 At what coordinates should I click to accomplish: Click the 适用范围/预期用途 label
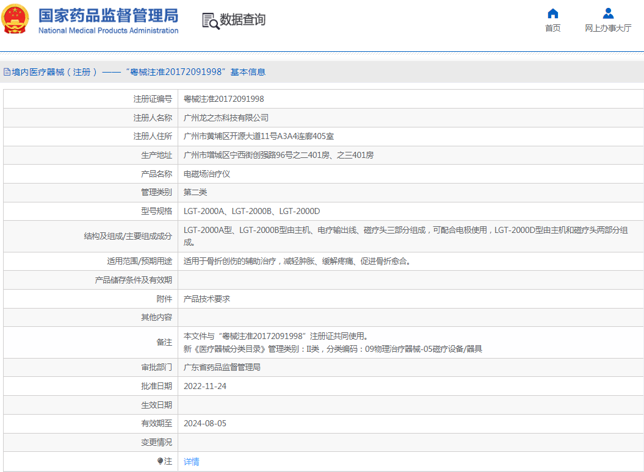click(140, 262)
